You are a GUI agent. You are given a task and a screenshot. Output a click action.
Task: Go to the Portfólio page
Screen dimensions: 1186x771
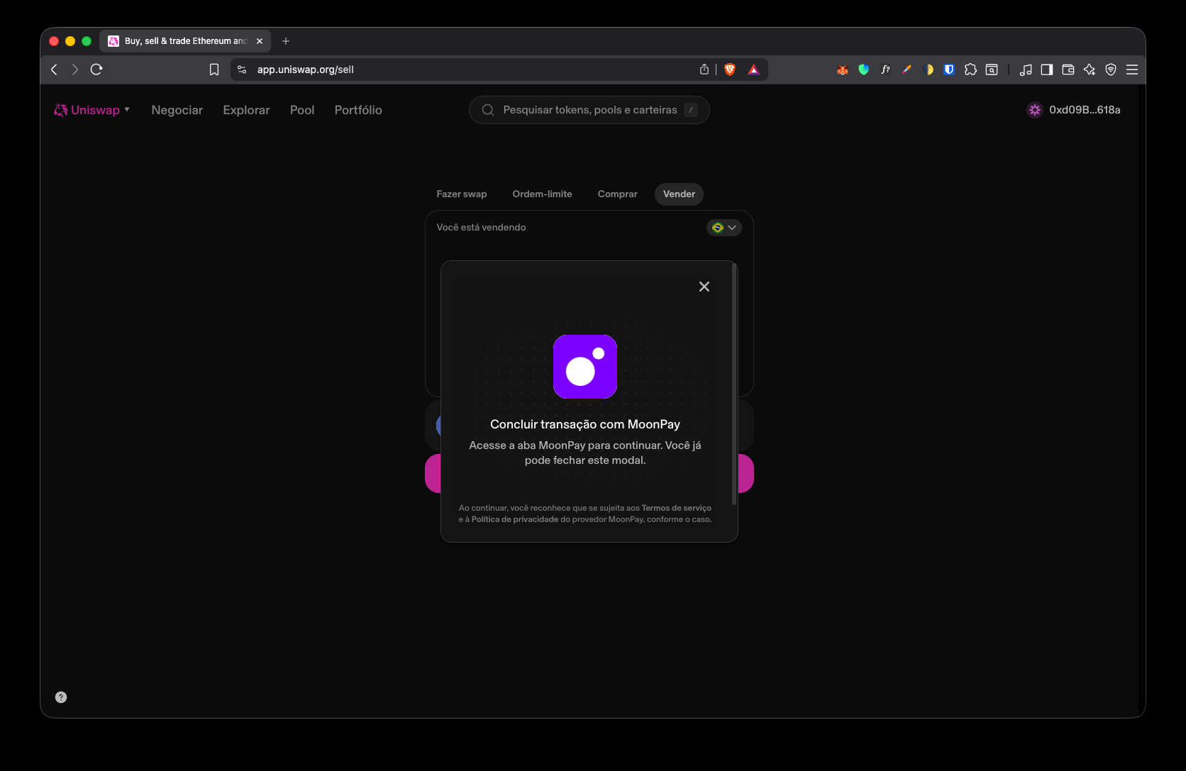[358, 110]
